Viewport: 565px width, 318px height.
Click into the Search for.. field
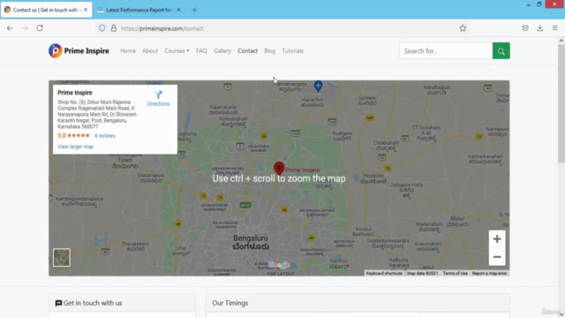(446, 51)
